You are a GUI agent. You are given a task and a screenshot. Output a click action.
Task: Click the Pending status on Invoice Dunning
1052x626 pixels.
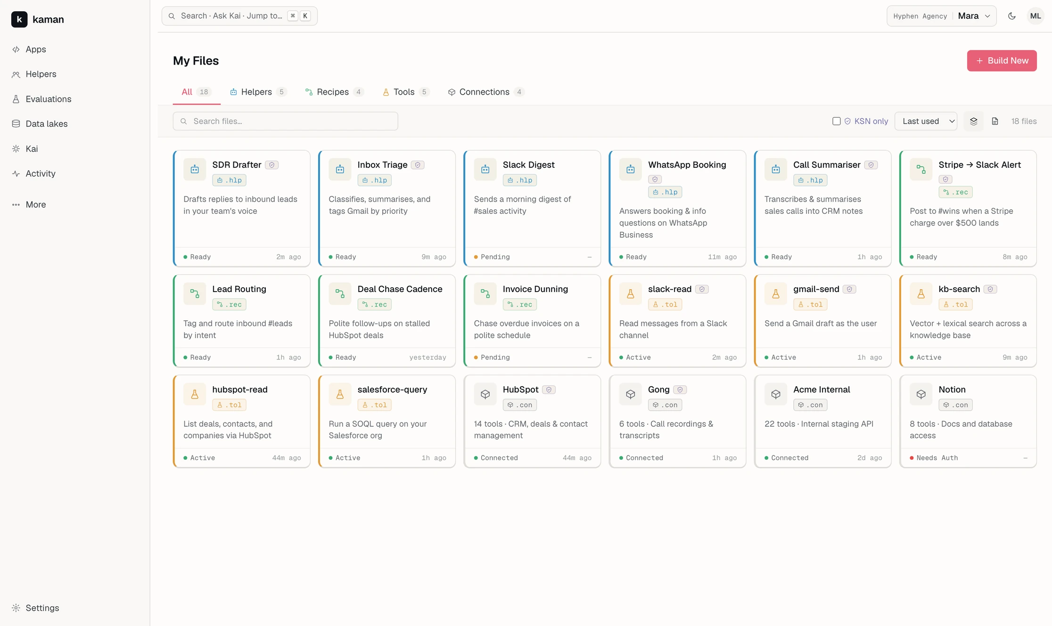point(492,357)
